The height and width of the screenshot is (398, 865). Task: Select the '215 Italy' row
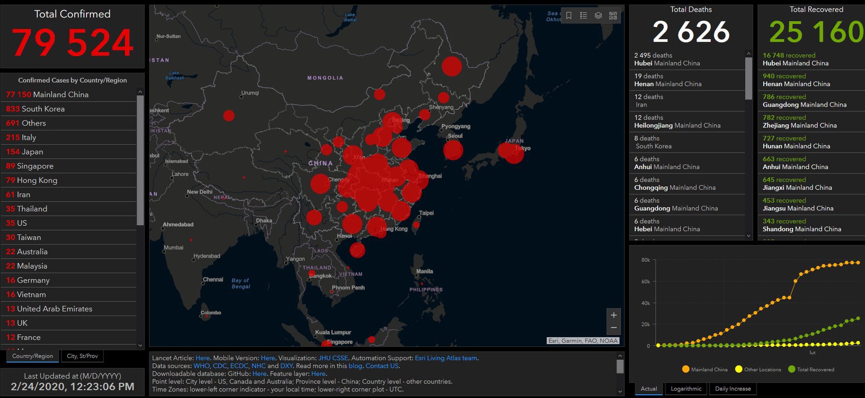pos(69,137)
